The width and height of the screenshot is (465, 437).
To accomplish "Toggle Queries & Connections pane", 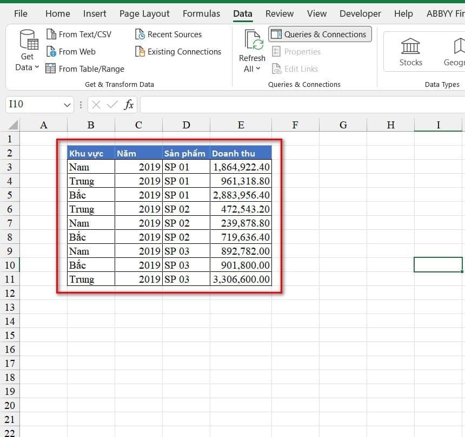I will click(x=320, y=35).
